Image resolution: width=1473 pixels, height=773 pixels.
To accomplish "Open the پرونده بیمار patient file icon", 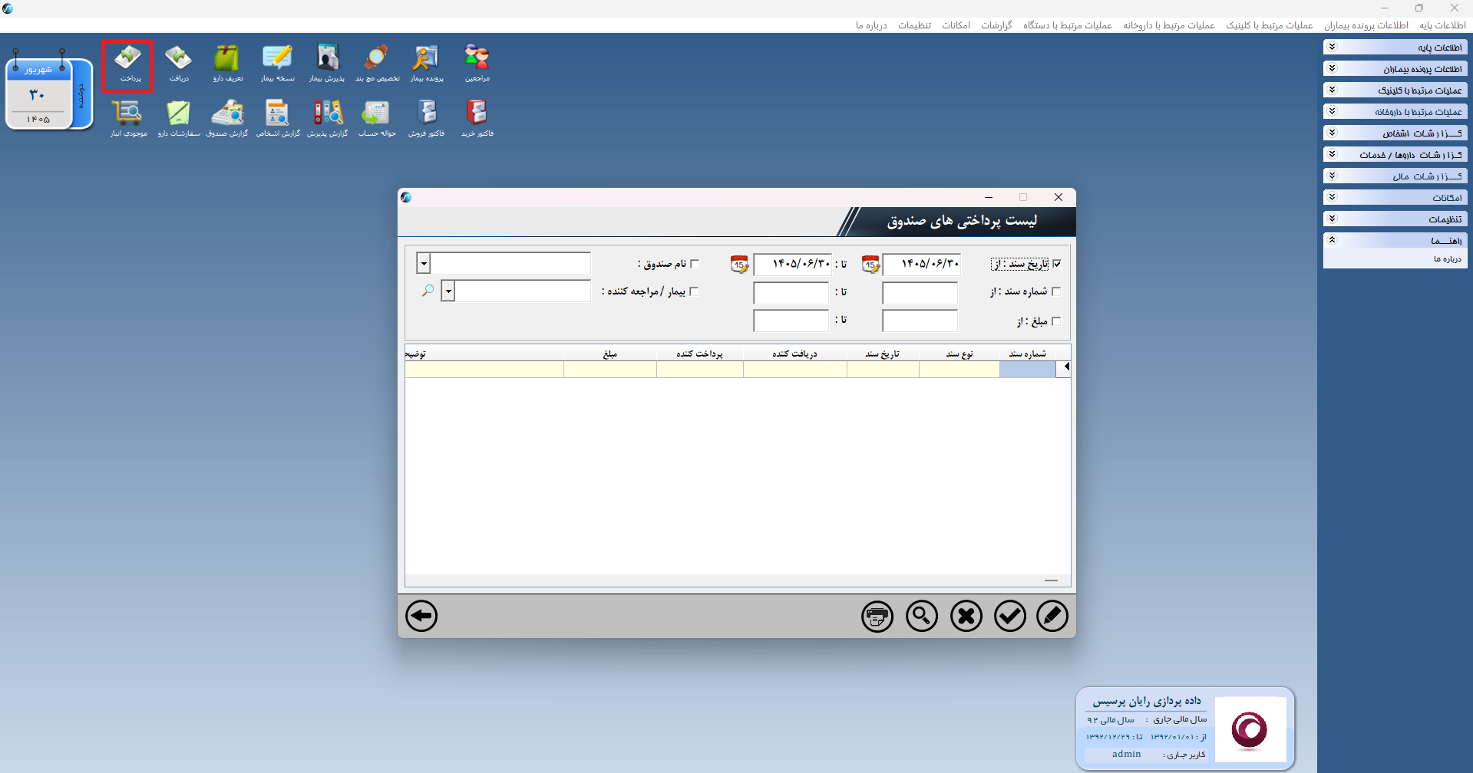I will (x=426, y=64).
